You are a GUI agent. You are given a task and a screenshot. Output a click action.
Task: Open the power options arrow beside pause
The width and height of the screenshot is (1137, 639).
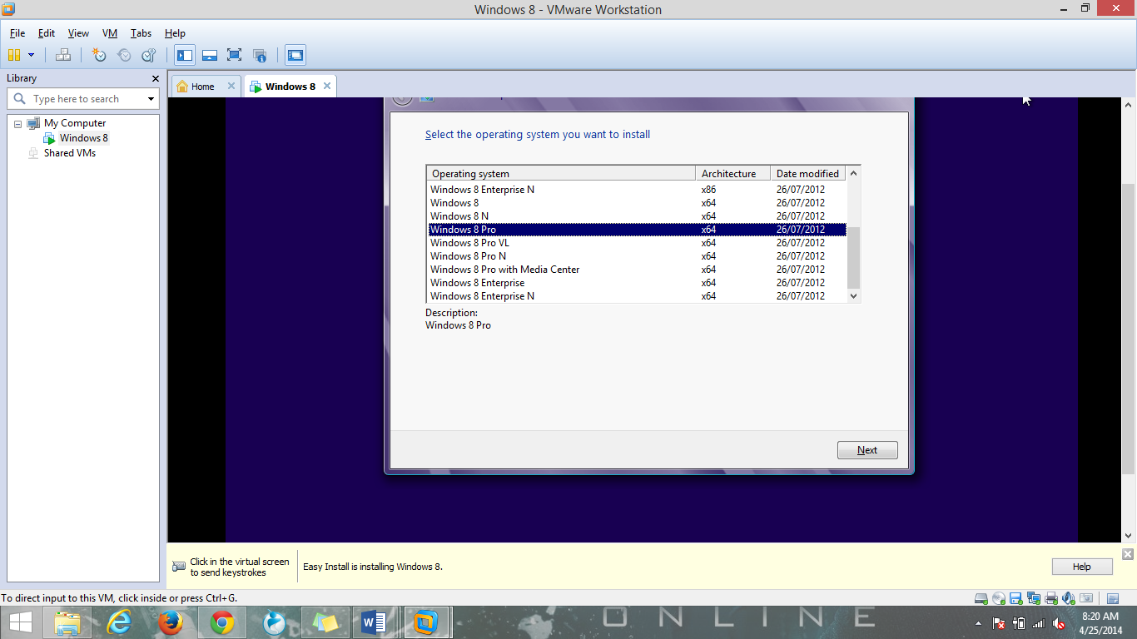32,55
